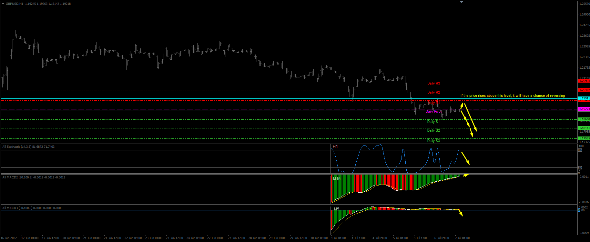Select the Daily S2 support label

[x=433, y=130]
